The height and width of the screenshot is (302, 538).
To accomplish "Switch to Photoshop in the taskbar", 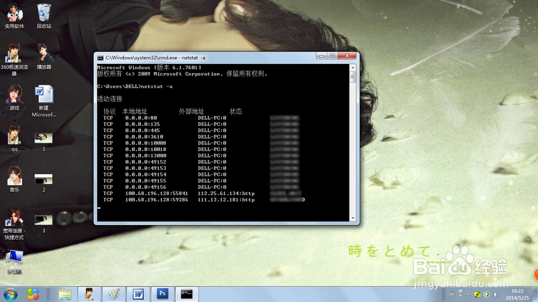I will tap(162, 294).
